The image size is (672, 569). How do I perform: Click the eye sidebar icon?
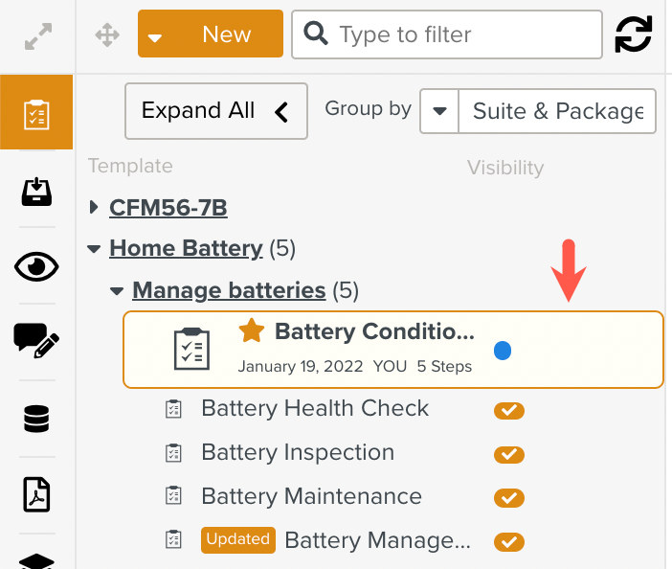pyautogui.click(x=37, y=266)
